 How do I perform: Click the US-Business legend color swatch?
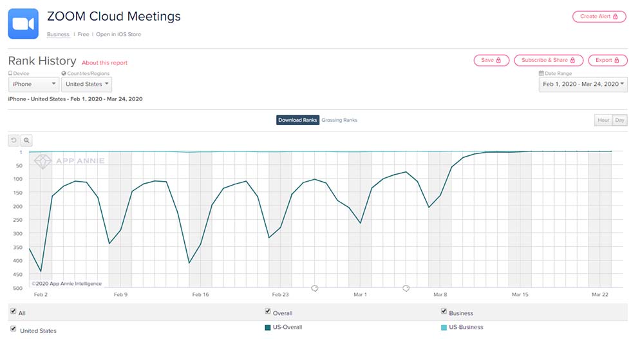coord(444,327)
